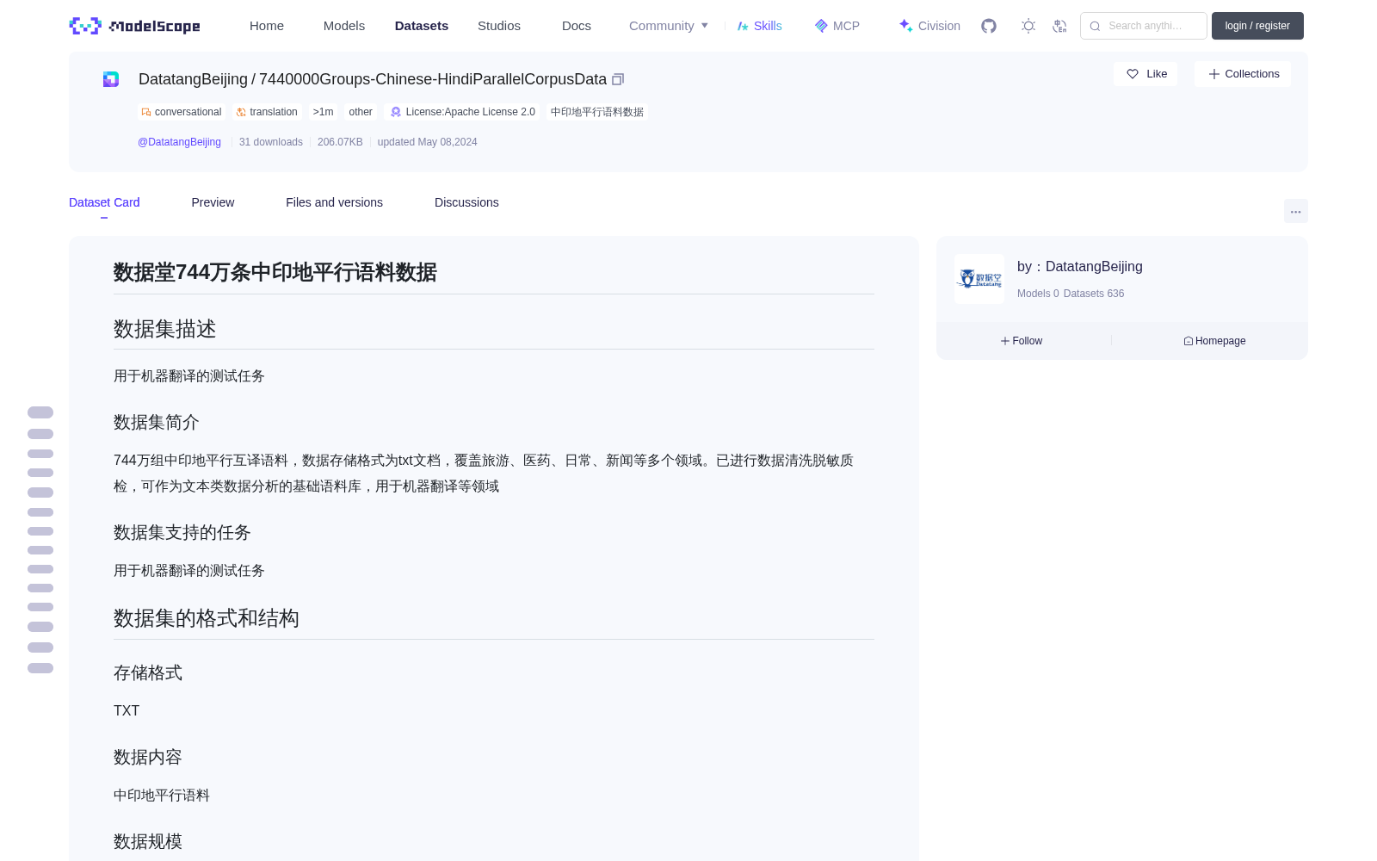Select the conversational tag
The image size is (1377, 861).
click(x=182, y=112)
